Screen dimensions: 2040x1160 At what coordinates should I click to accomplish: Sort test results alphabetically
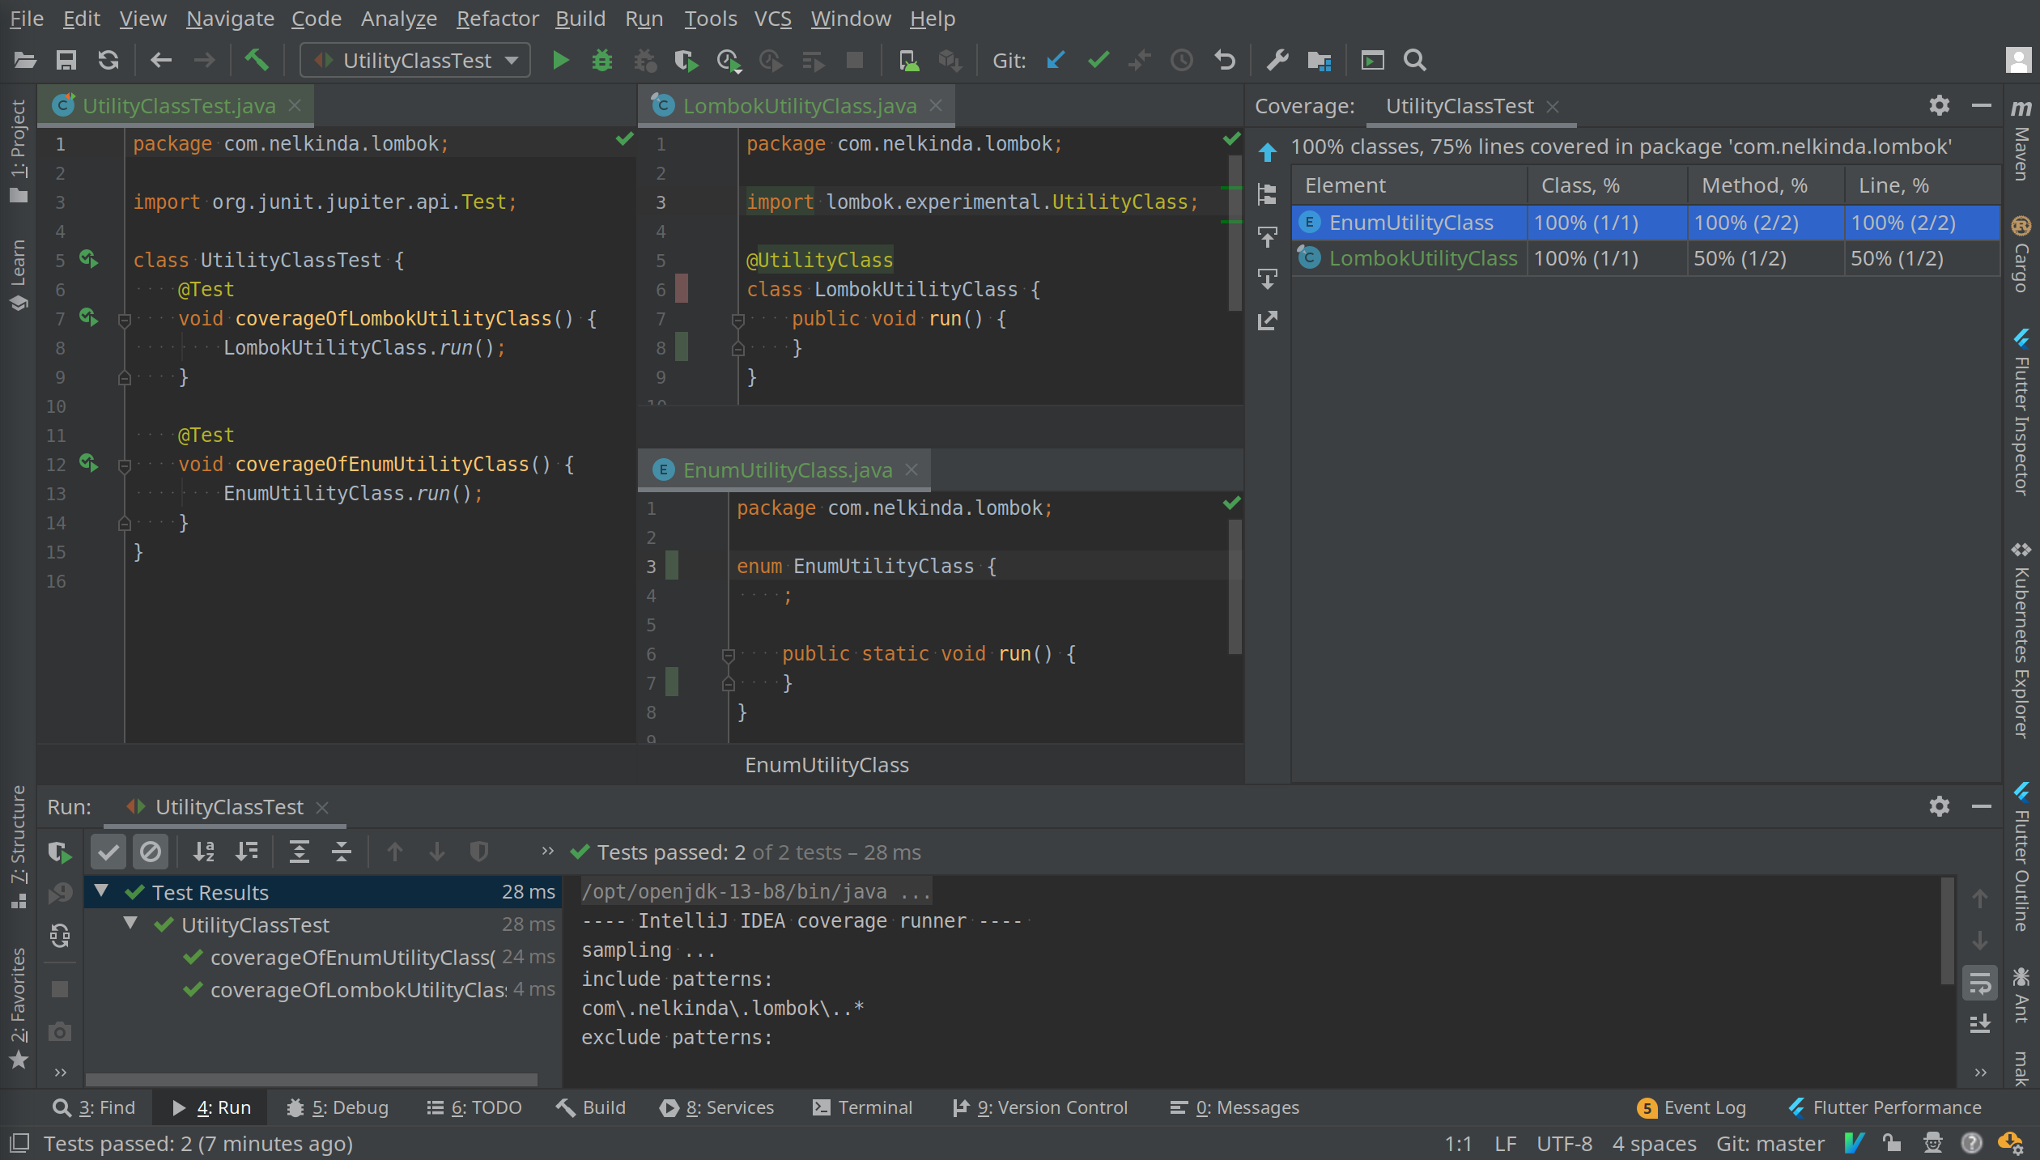point(204,852)
